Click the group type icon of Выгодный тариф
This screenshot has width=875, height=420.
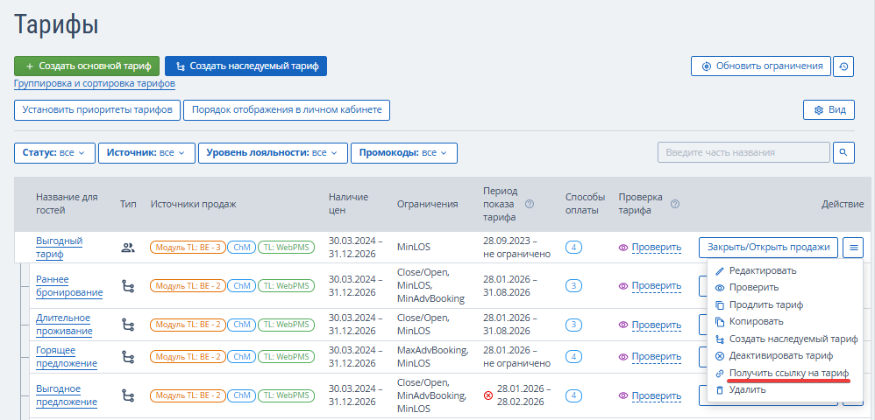(x=128, y=248)
